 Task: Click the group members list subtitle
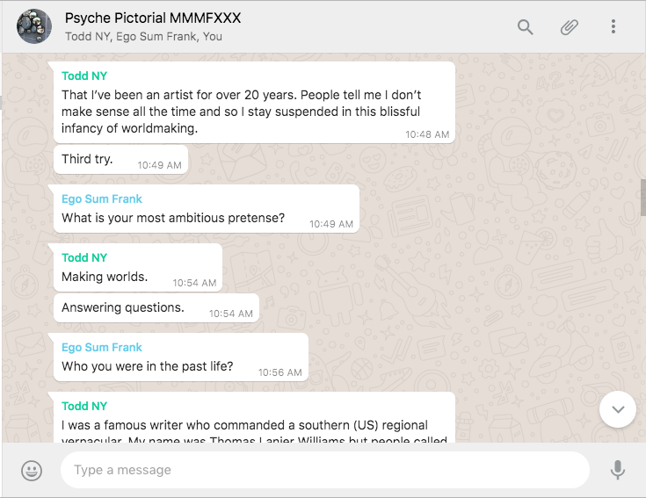pos(143,37)
